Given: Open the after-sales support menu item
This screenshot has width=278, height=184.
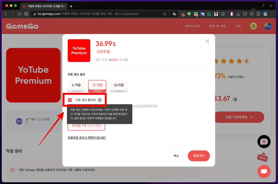Looking at the screenshot, I should (218, 26).
